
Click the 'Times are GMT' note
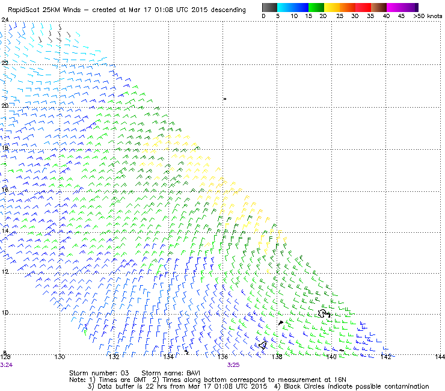pyautogui.click(x=118, y=380)
